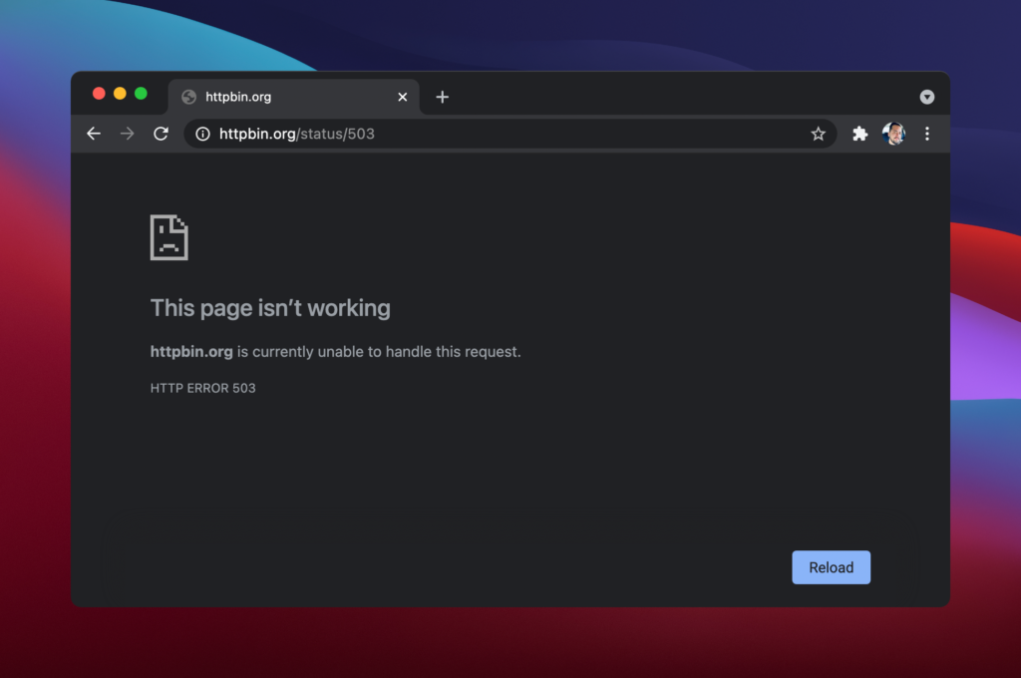Bookmark this page with the star icon
This screenshot has width=1021, height=678.
(x=818, y=134)
